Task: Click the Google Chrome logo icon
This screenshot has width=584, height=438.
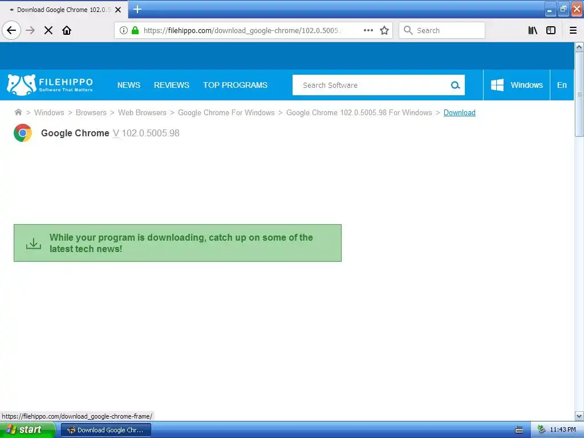Action: coord(23,133)
